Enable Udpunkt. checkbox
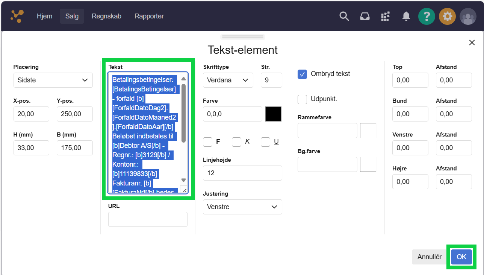This screenshot has width=484, height=275. 302,99
